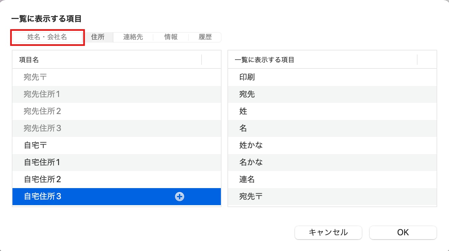This screenshot has height=251, width=449.
Task: Pick 連名 from the right list
Action: (332, 180)
